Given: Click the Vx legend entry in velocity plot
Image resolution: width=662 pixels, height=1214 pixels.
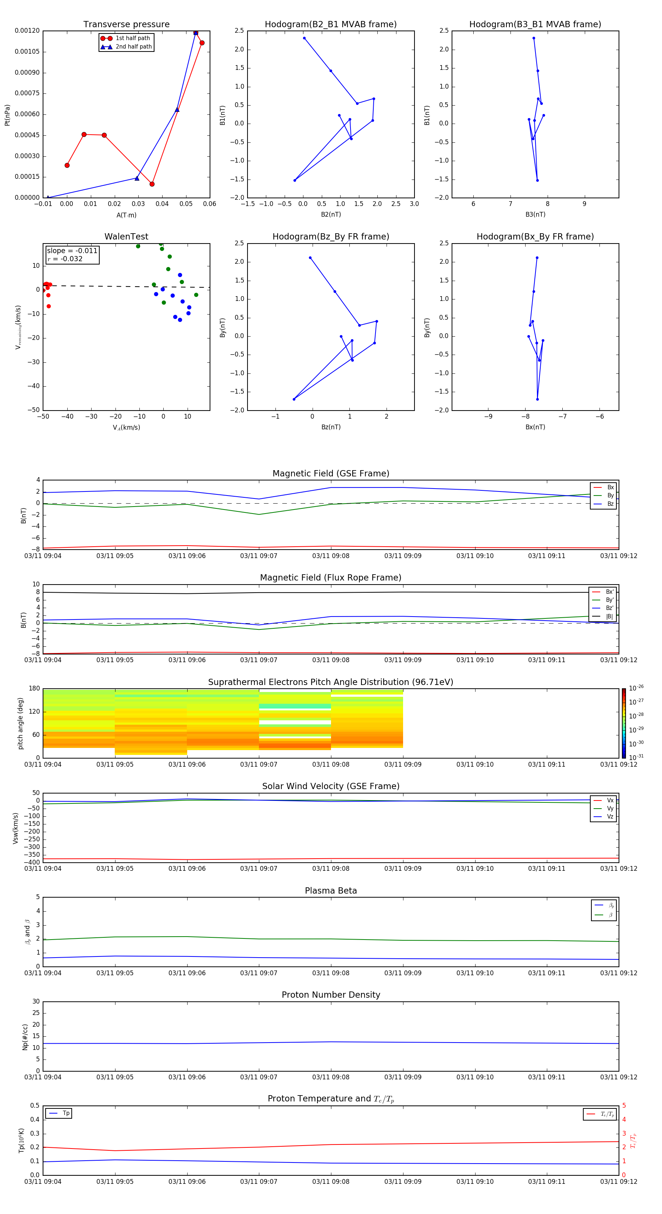Looking at the screenshot, I should (x=604, y=800).
